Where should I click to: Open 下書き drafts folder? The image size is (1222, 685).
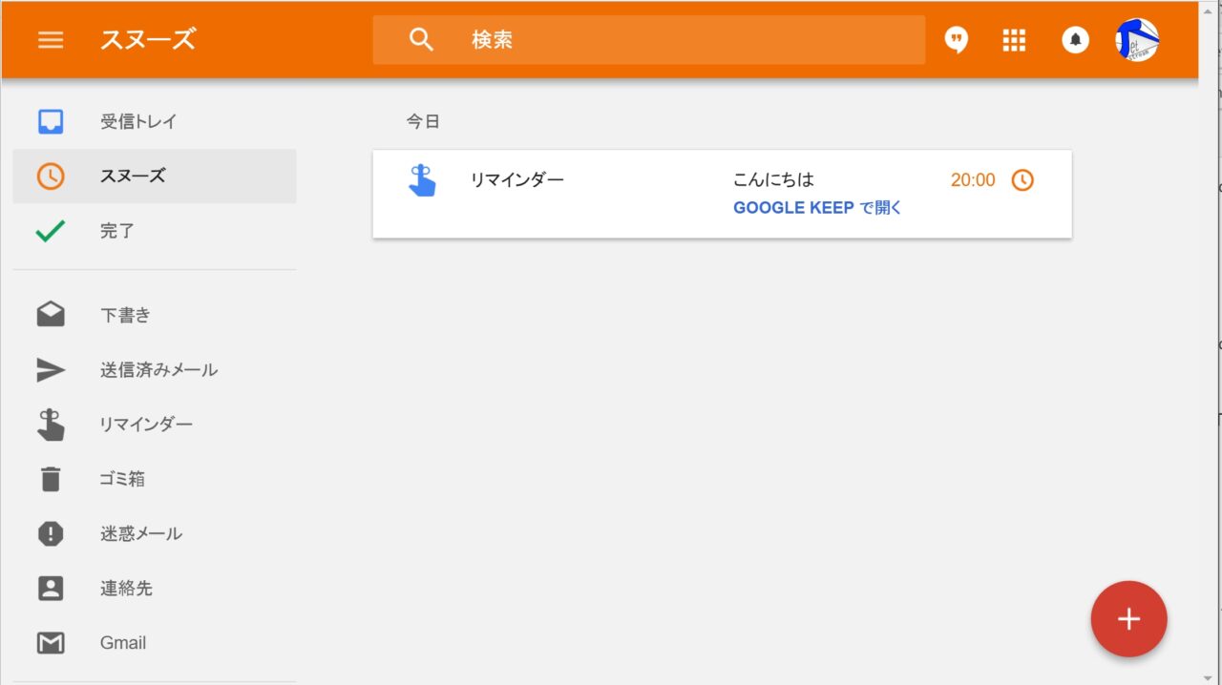(x=125, y=315)
